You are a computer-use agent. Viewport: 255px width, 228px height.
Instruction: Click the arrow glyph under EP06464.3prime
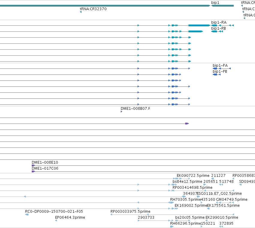click(x=56, y=221)
